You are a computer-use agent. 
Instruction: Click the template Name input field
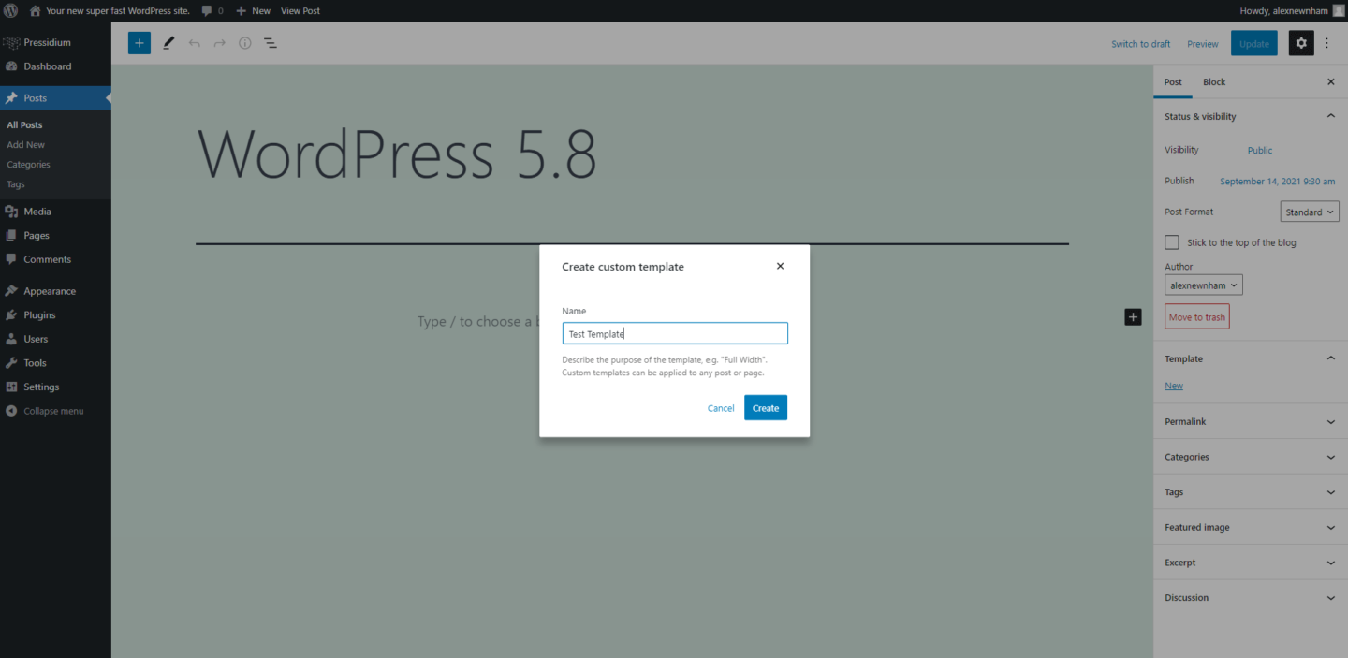coord(675,334)
